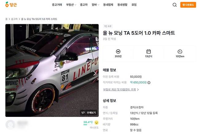Expand the 알바 dropdown menu
This screenshot has width=202, height=134.
tap(95, 5)
